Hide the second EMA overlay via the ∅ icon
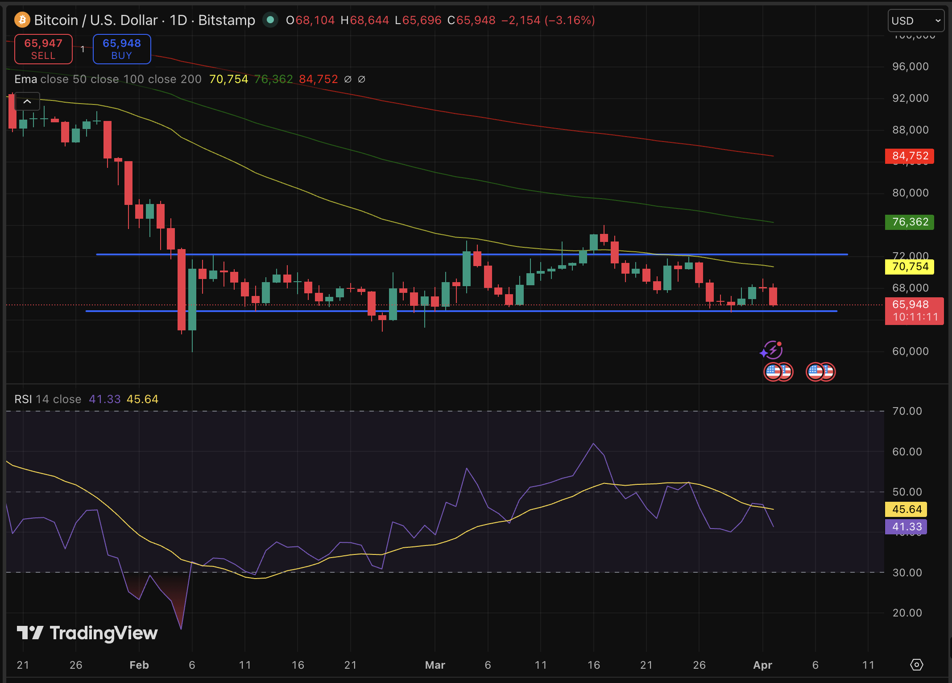Screen dimensions: 952x683 tap(361, 79)
